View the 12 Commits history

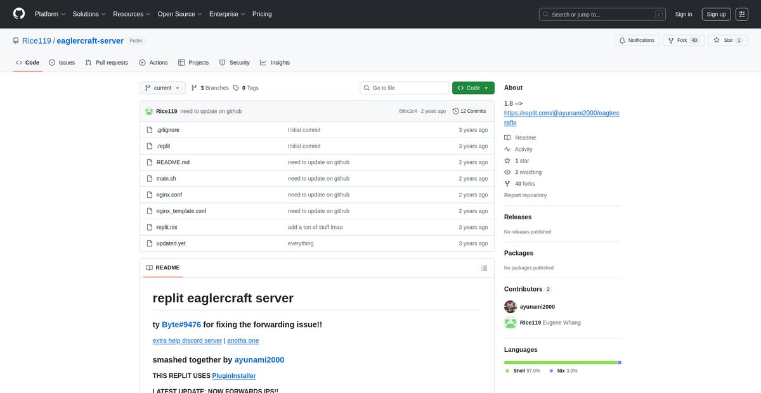point(469,111)
